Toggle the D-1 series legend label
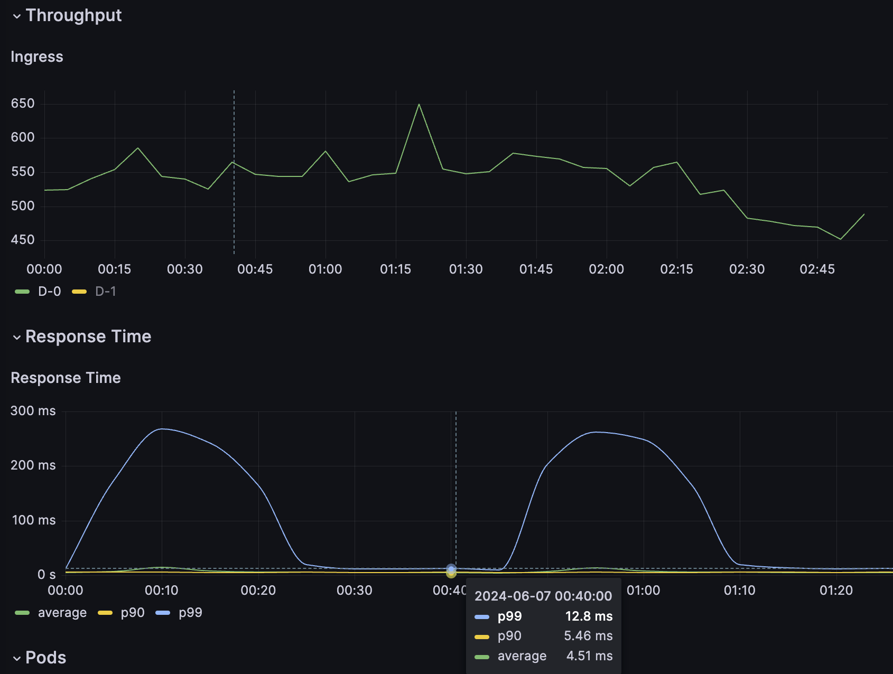 click(106, 292)
